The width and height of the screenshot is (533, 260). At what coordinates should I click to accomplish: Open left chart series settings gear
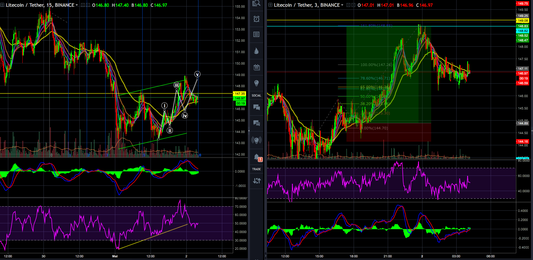click(88, 5)
